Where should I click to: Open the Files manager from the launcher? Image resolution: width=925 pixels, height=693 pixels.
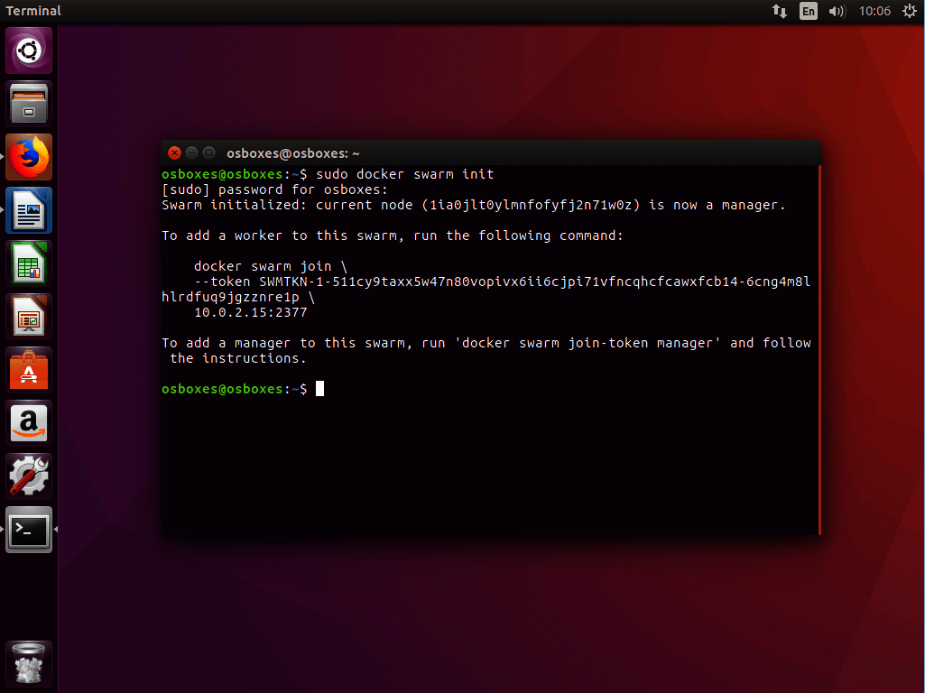29,104
